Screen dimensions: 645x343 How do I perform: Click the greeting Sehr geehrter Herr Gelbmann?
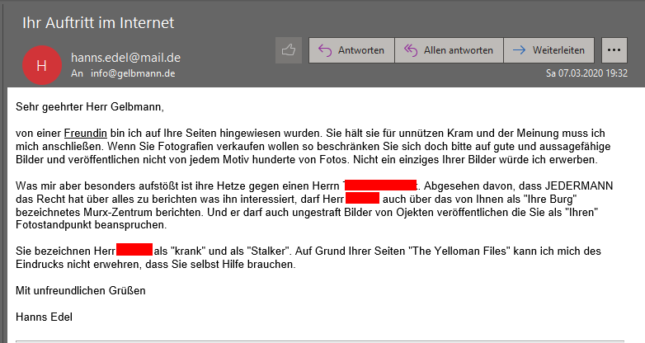point(90,106)
